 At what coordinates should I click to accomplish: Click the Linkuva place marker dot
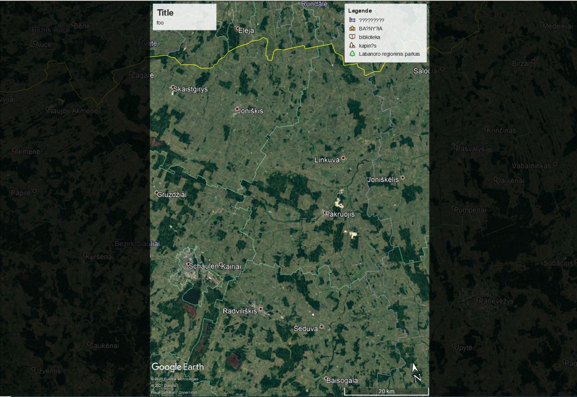click(343, 158)
